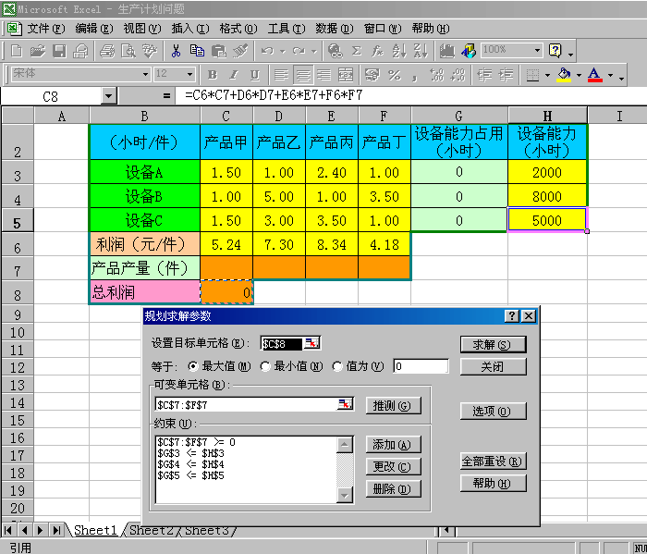Select constraint $G$4 <= $H$4
Image resolution: width=647 pixels, height=554 pixels.
[190, 464]
